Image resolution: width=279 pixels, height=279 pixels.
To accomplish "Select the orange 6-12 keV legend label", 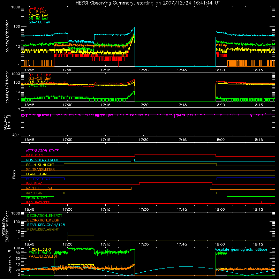I will tap(37, 12).
